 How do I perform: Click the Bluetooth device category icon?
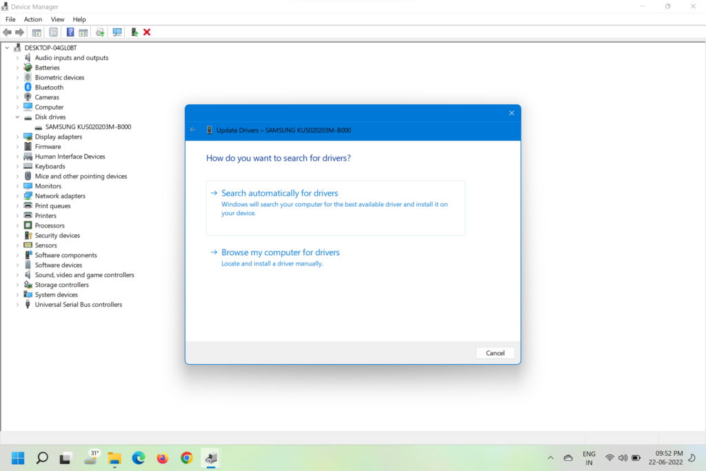[x=28, y=88]
